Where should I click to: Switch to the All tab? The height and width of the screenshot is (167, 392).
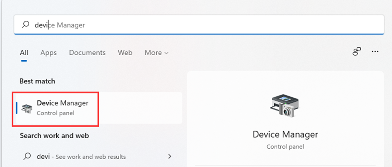(x=24, y=53)
